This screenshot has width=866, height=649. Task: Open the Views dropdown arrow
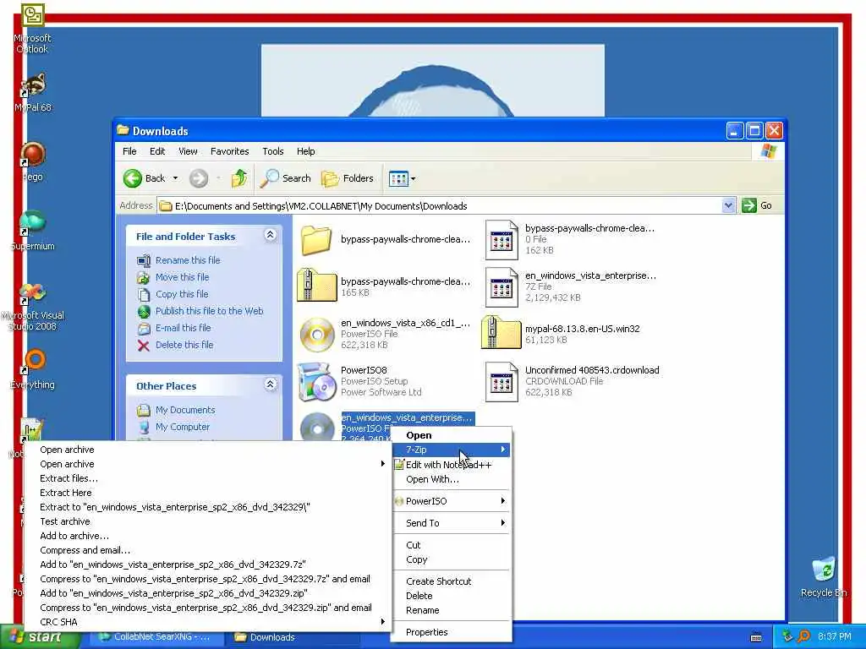(413, 178)
